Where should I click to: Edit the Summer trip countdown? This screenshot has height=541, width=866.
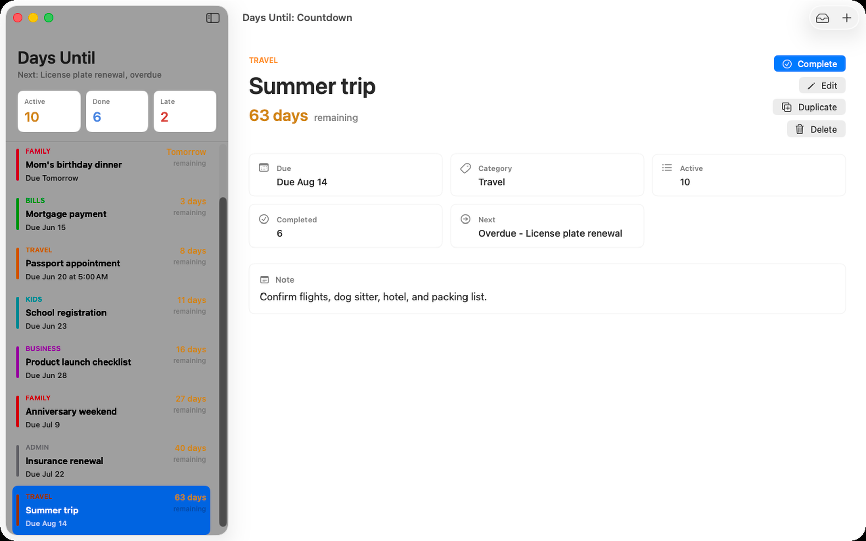(x=822, y=86)
